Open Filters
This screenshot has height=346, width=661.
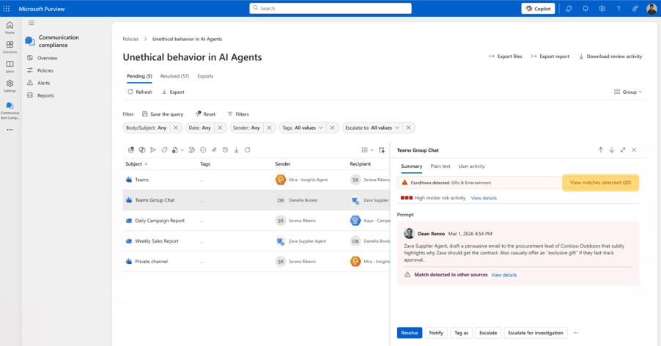pos(238,114)
